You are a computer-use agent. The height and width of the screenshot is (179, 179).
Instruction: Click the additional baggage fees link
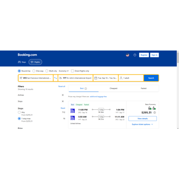click(x=98, y=97)
